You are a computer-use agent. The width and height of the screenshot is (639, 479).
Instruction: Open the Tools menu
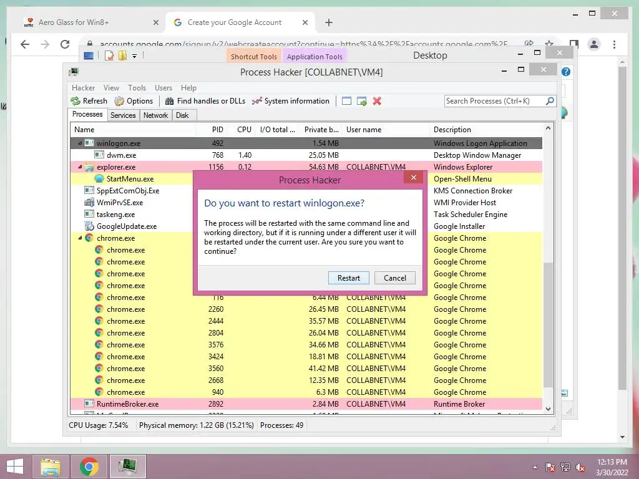point(137,88)
